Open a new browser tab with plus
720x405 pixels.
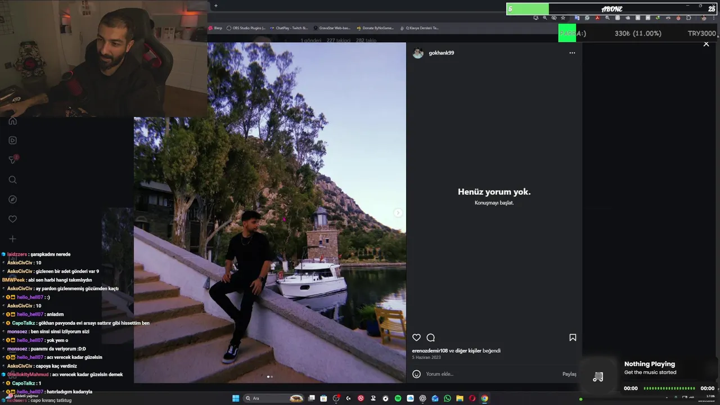click(215, 6)
